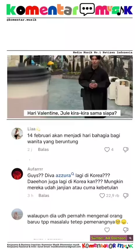Open Aufarrrr's red profile avatar

(17, 174)
